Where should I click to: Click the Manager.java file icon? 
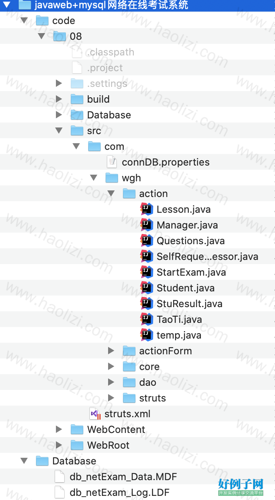pos(147,225)
